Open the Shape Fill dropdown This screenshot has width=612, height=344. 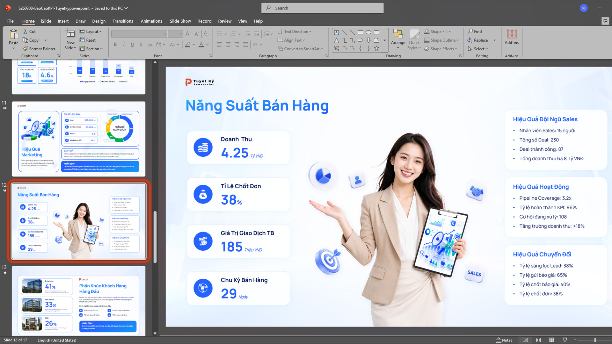coord(438,32)
